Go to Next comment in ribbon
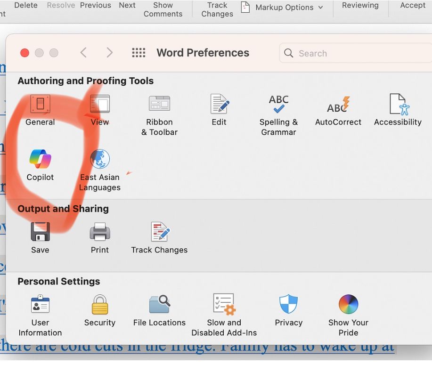This screenshot has width=432, height=365. (127, 5)
